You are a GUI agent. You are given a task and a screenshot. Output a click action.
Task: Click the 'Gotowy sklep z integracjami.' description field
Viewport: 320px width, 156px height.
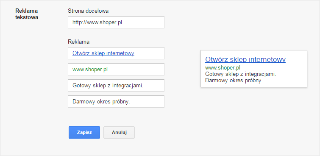click(116, 85)
